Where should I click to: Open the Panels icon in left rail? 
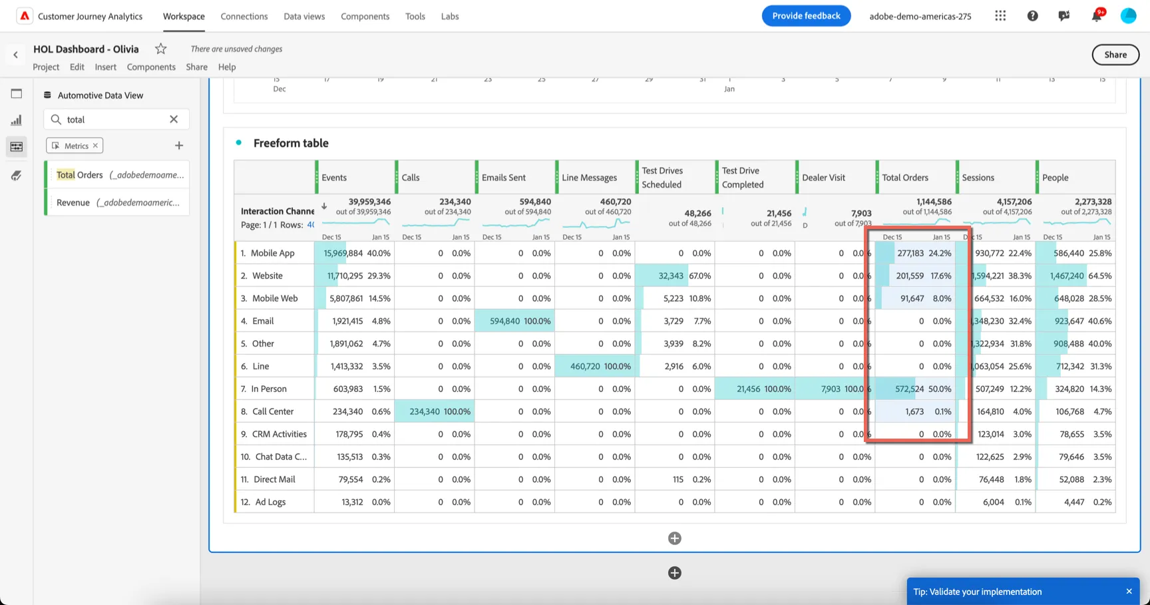click(17, 94)
